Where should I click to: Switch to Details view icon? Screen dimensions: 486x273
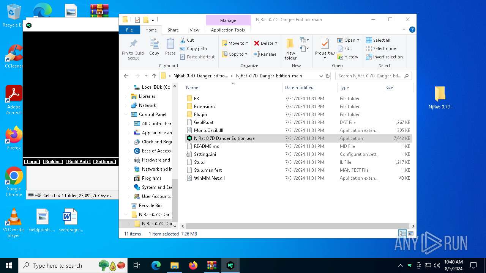click(x=402, y=234)
